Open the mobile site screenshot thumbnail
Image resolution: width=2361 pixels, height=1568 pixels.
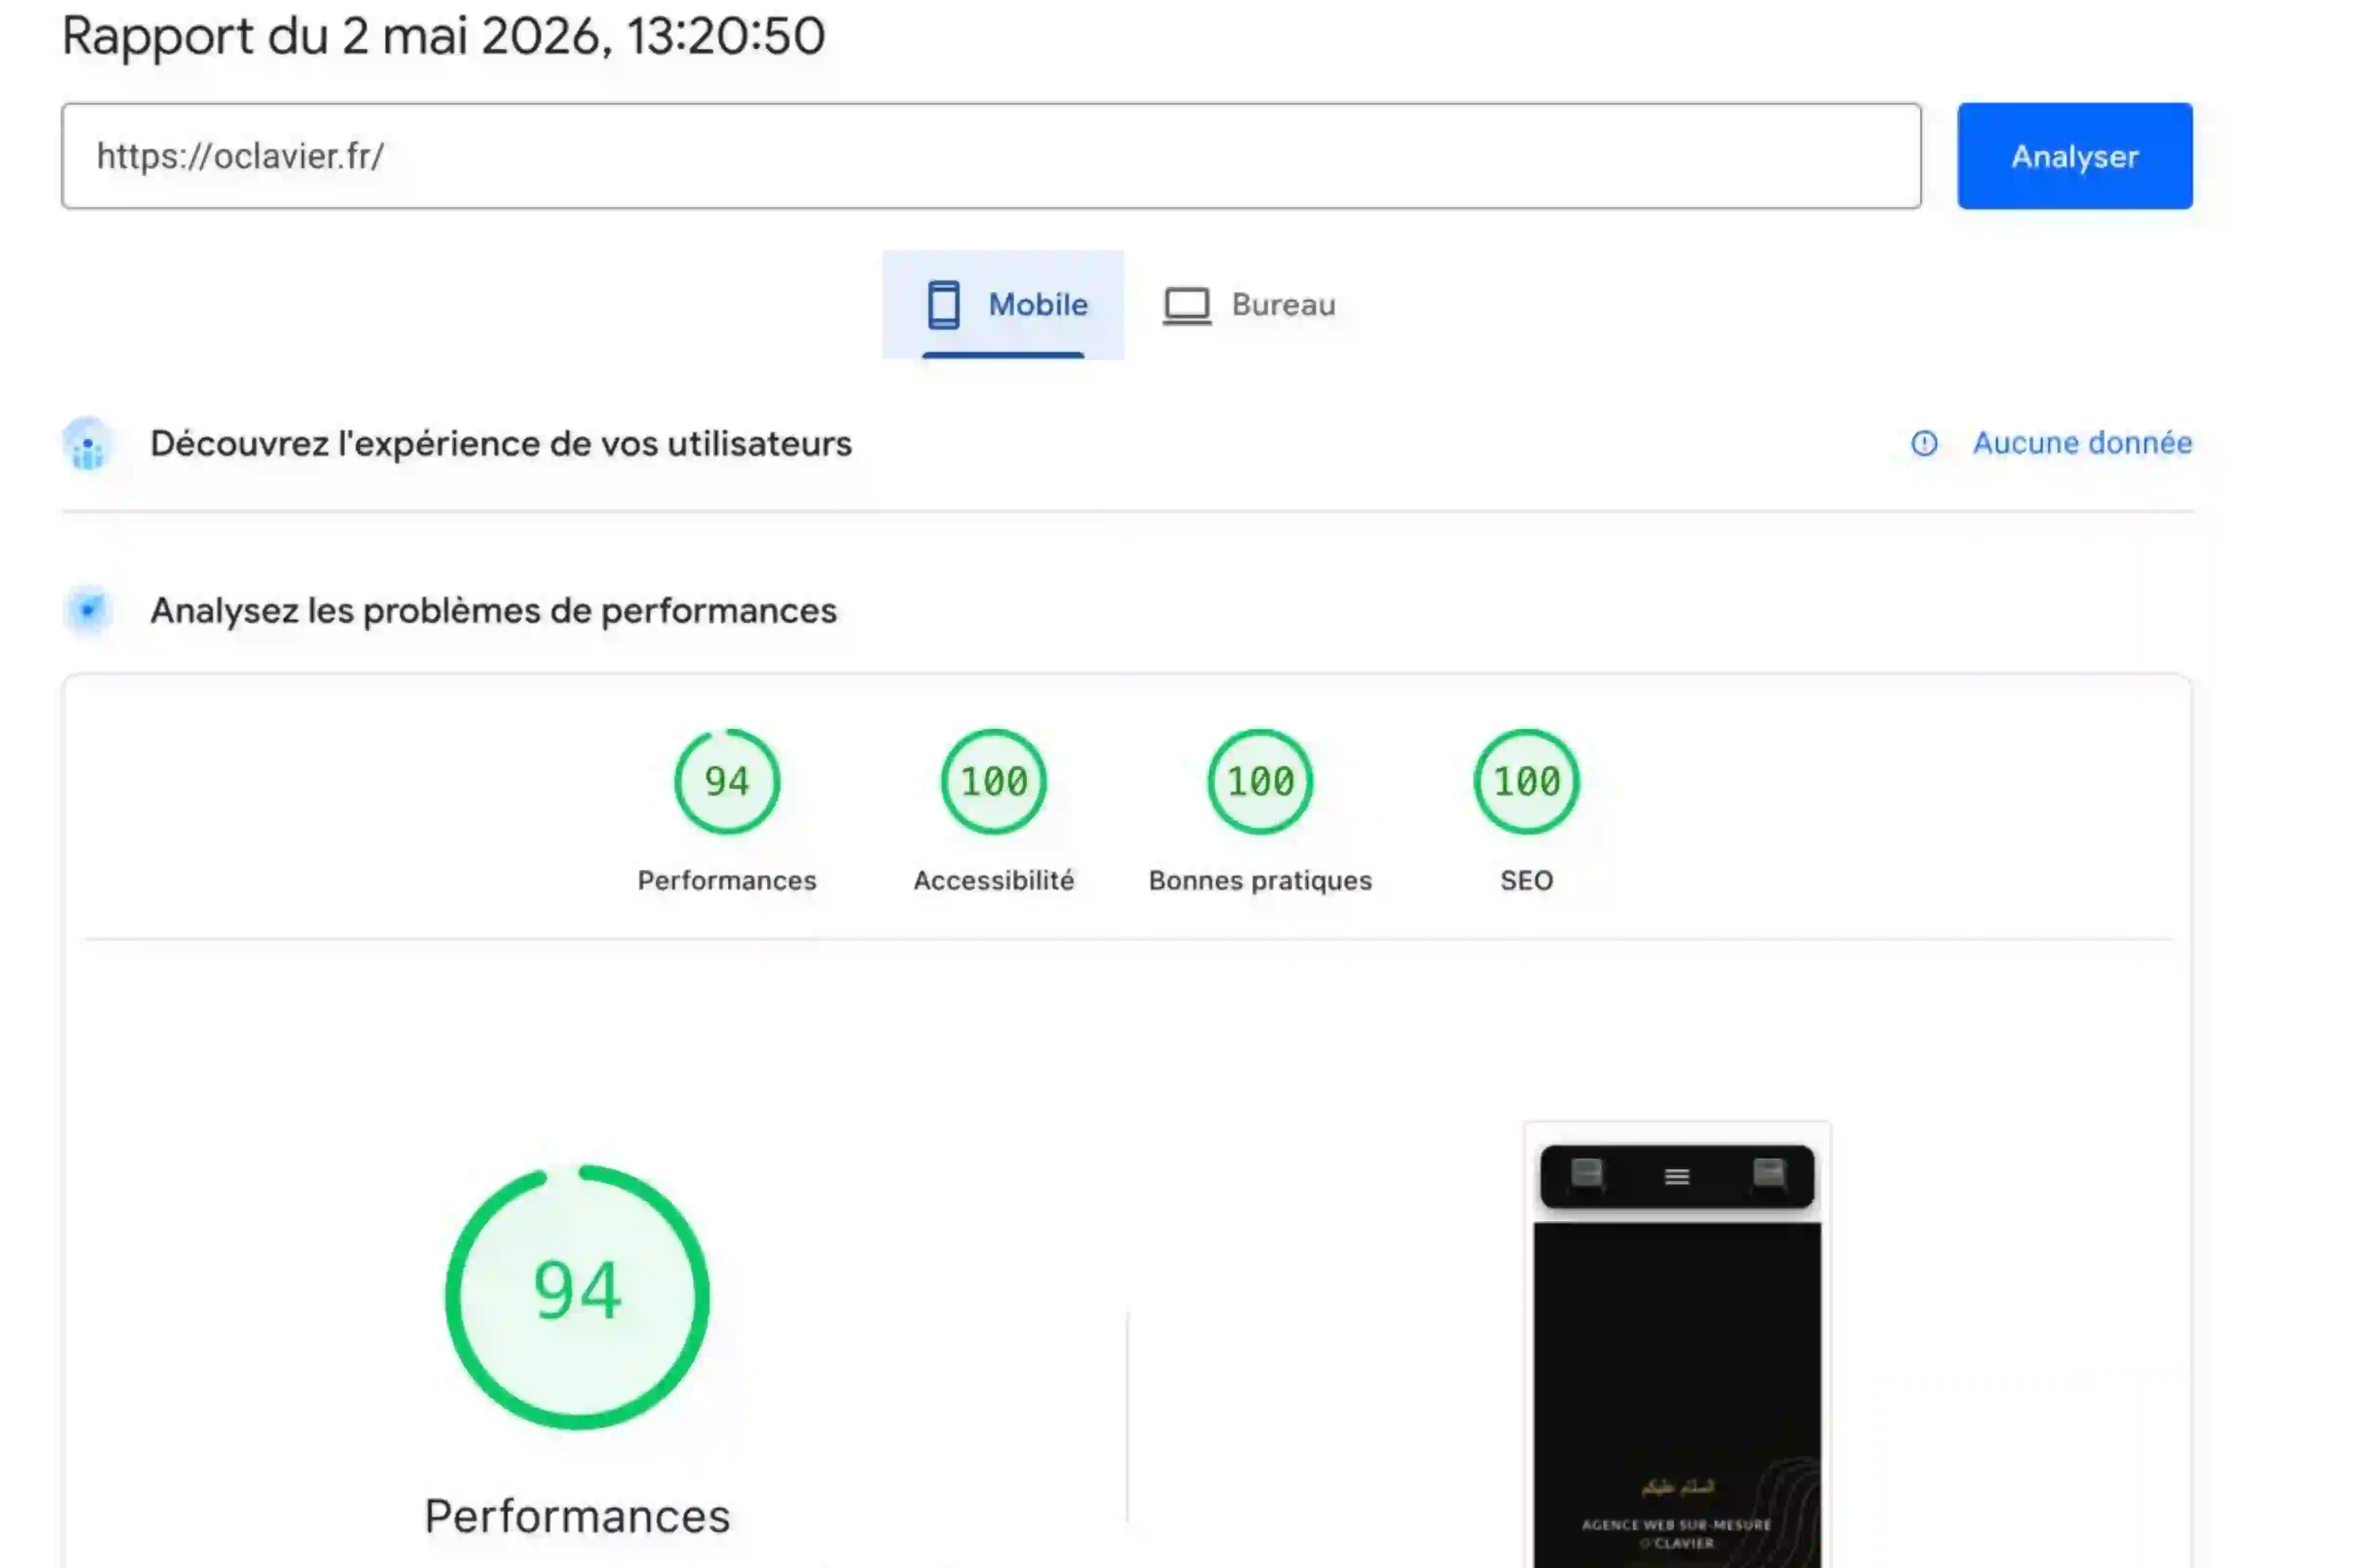tap(1677, 1345)
